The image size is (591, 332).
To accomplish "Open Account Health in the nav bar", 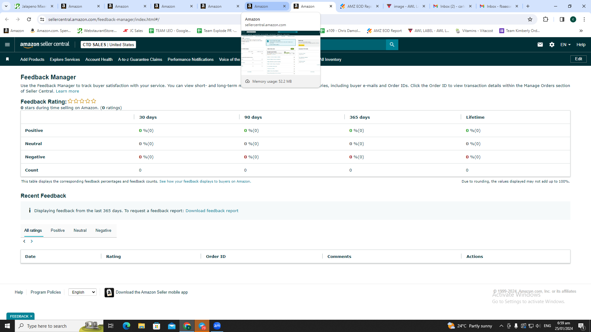I will pyautogui.click(x=99, y=59).
